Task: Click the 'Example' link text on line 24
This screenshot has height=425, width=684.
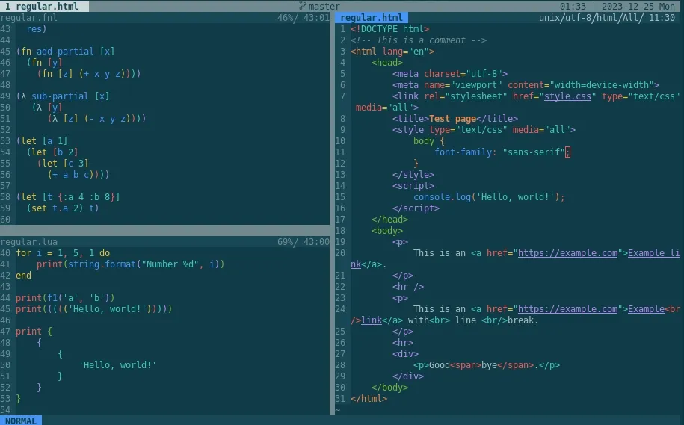Action: tap(646, 309)
